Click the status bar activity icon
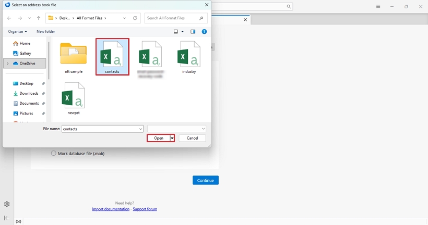The image size is (428, 225). (18, 221)
